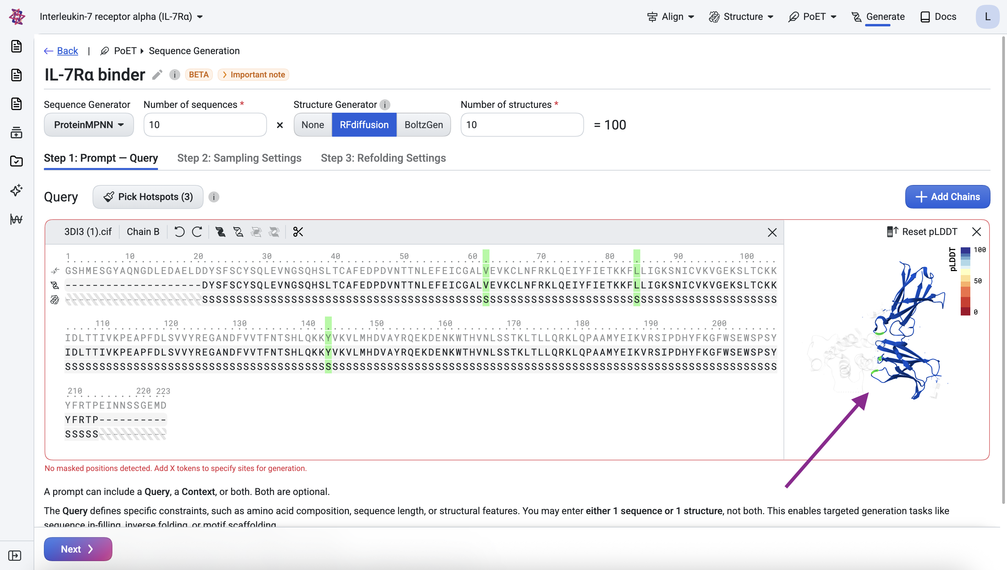Click the PoET feather breadcrumb icon
This screenshot has height=570, width=1007.
point(105,51)
